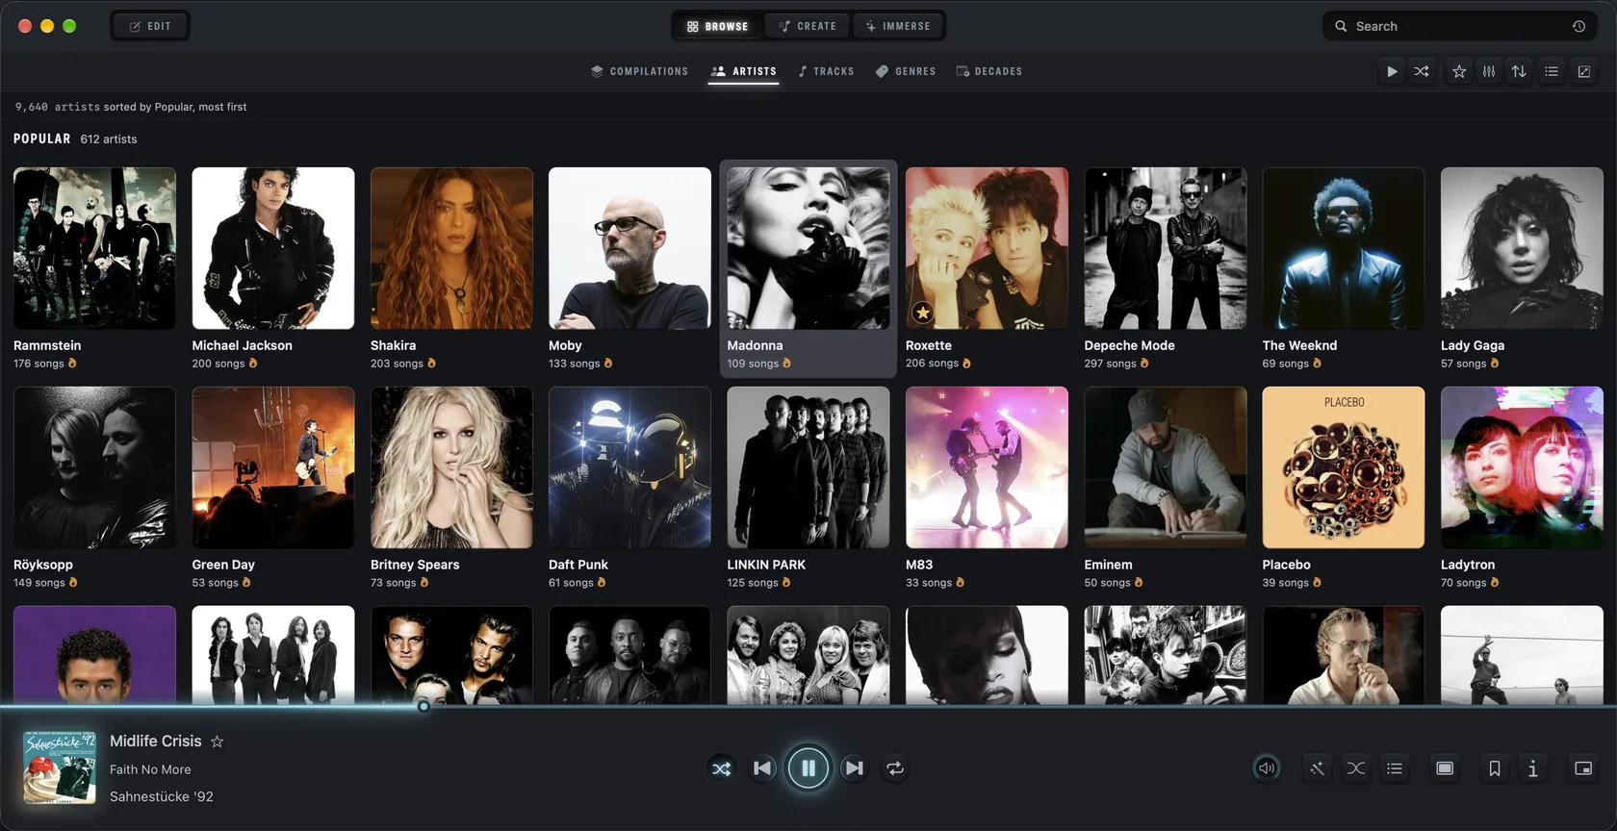Pause the current song

tap(808, 768)
